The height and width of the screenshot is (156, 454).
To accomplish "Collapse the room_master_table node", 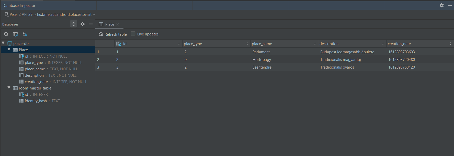I will pyautogui.click(x=9, y=88).
